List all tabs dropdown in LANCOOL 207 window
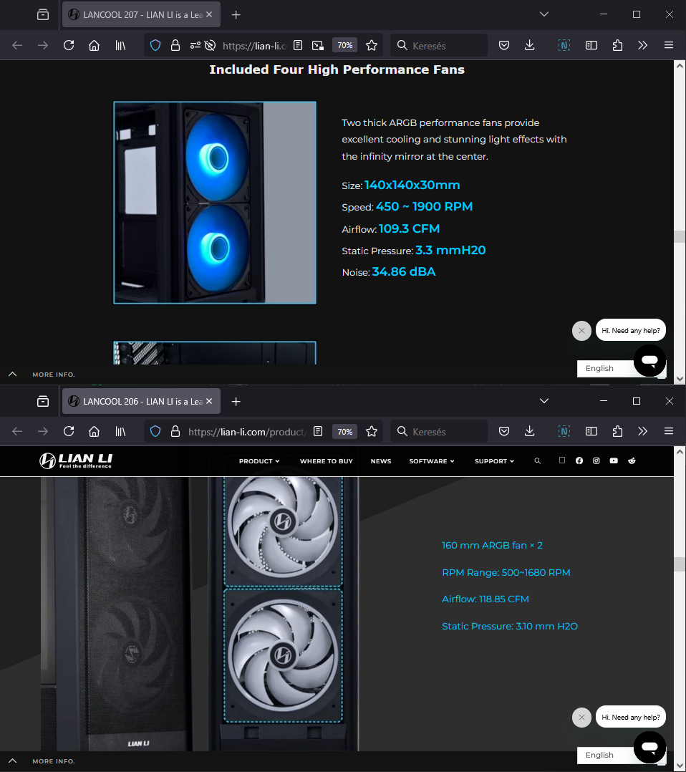 pos(544,14)
